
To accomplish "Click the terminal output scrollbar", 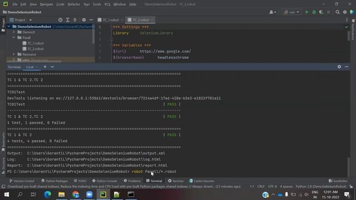I will pos(349,167).
